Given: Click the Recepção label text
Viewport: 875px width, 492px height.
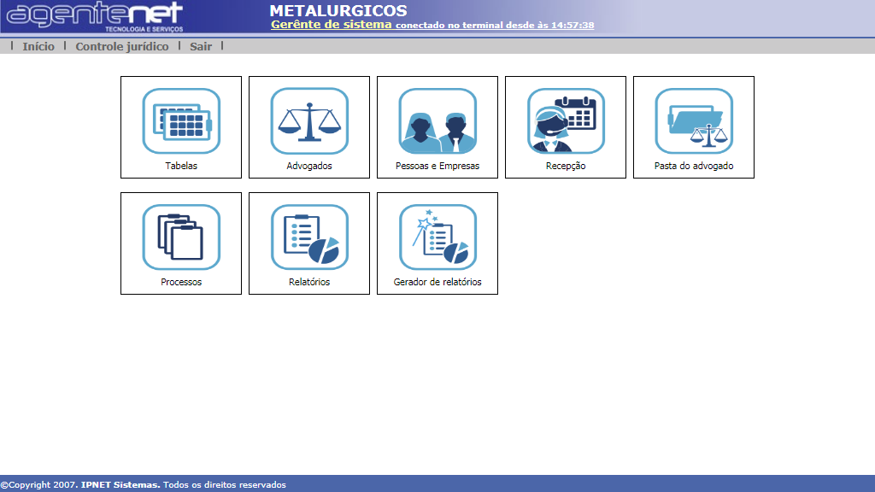Looking at the screenshot, I should click(x=566, y=166).
